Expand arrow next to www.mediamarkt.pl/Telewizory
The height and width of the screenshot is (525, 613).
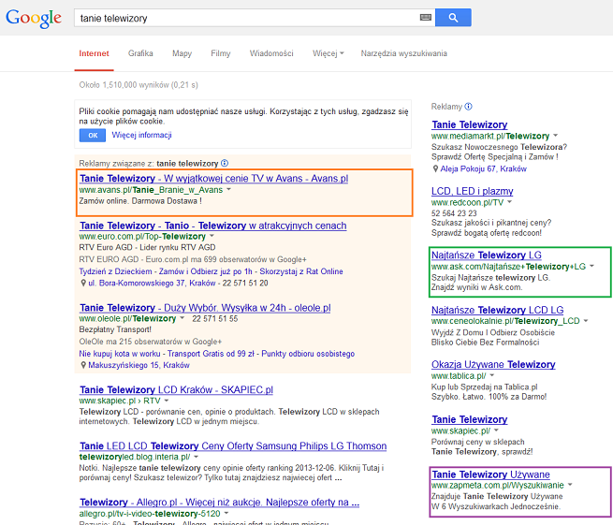tap(555, 136)
